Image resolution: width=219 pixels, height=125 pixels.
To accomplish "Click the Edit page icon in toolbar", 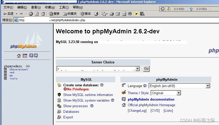I will (118, 14).
